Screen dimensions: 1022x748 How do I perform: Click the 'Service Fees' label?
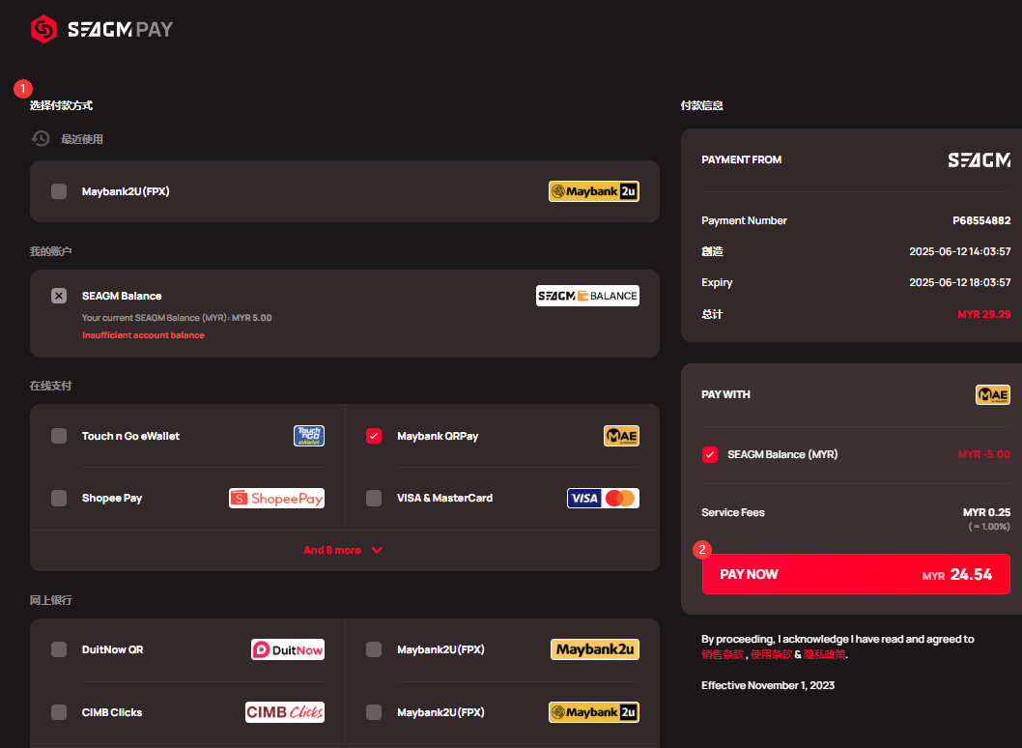tap(733, 512)
